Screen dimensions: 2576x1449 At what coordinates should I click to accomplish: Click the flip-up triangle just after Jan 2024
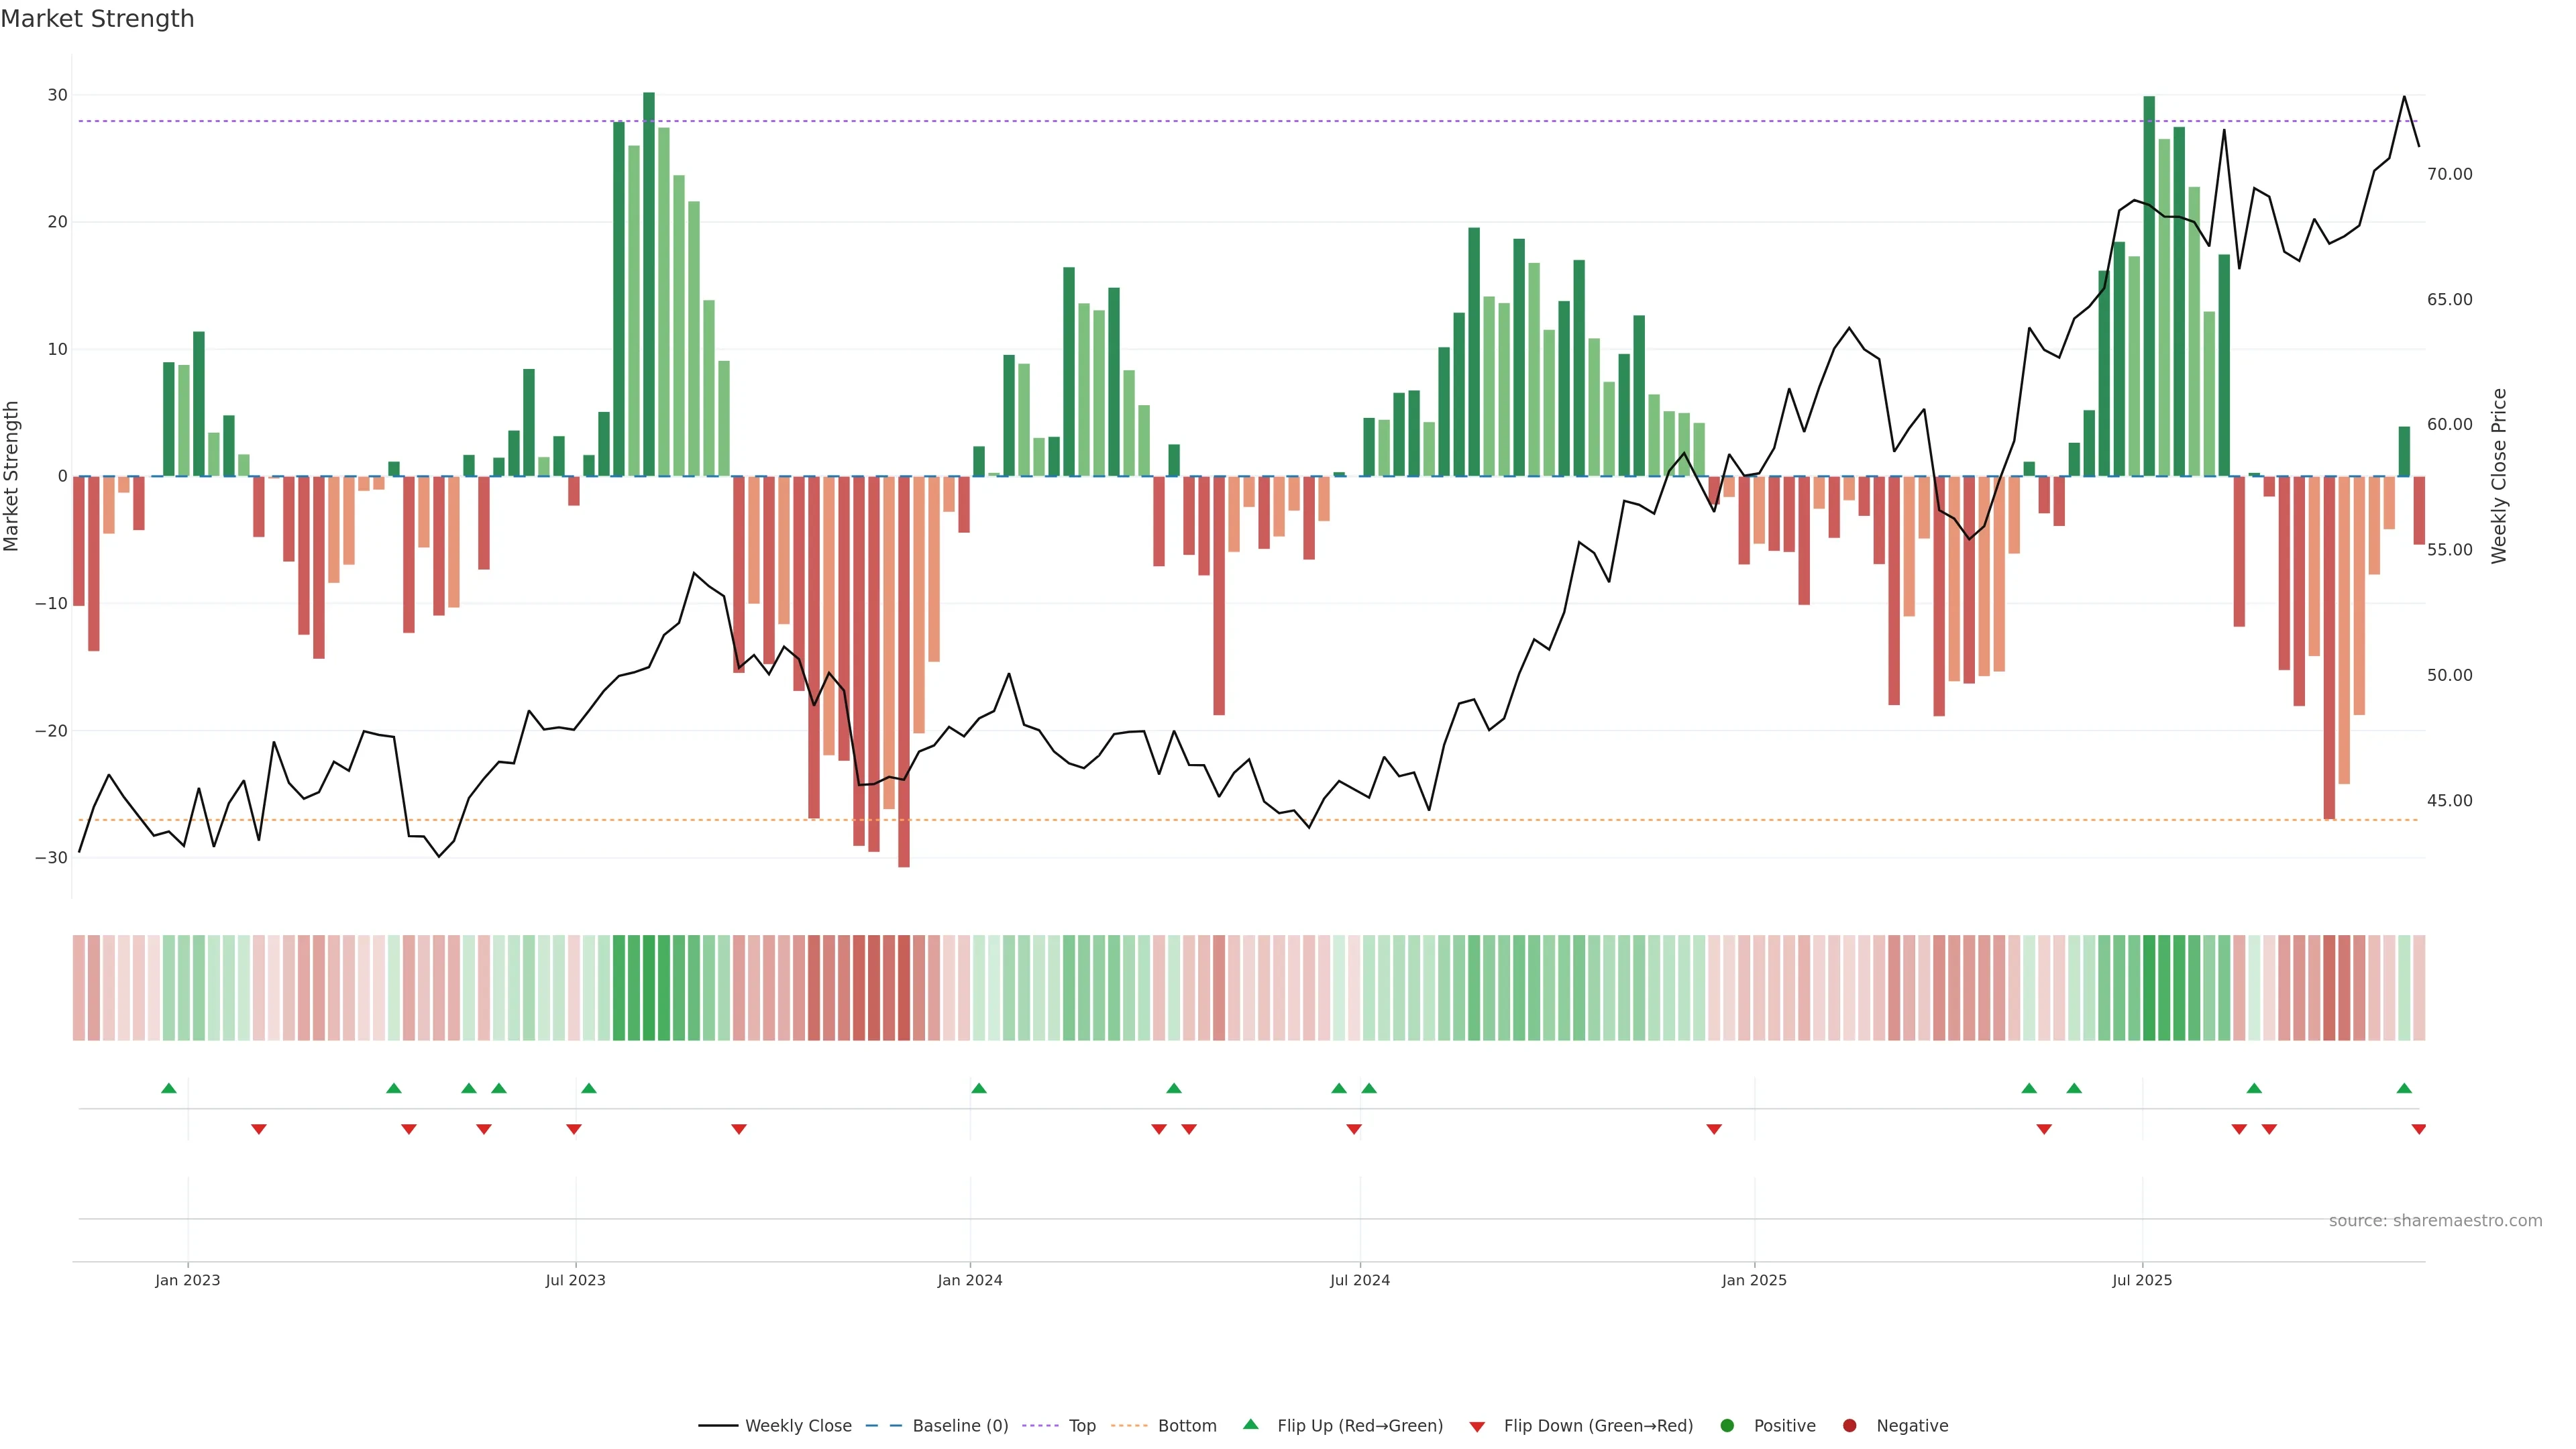979,1088
